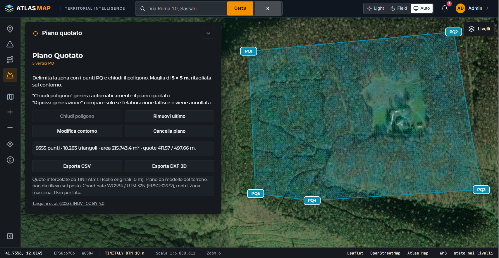Select the active Piano quotato terrain tool
The image size is (499, 258).
(x=10, y=75)
